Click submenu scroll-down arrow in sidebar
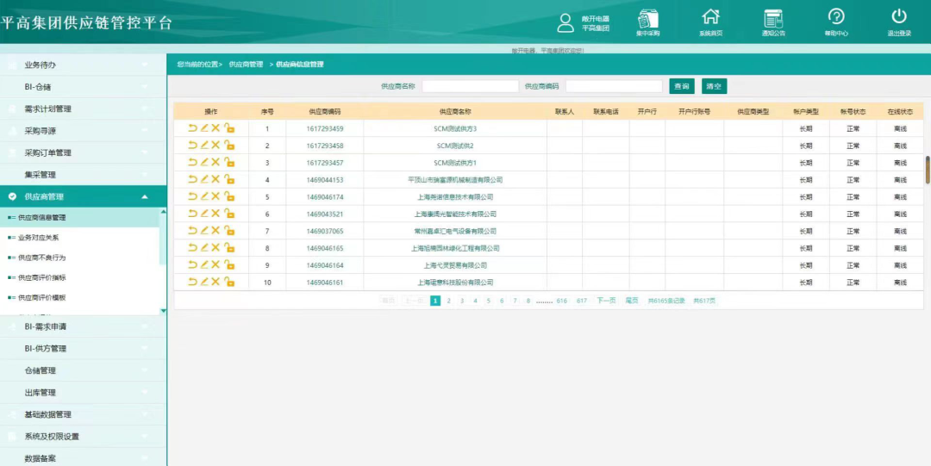This screenshot has height=466, width=931. click(x=163, y=310)
